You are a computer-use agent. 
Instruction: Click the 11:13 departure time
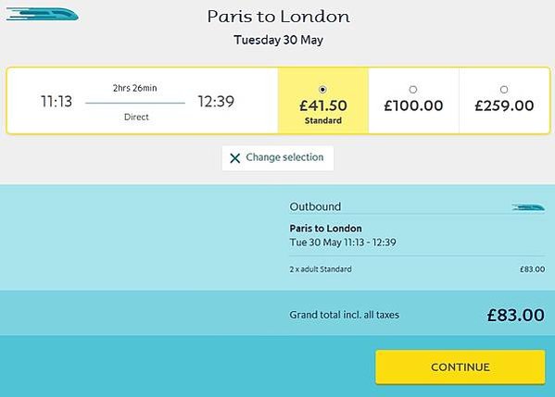[x=57, y=102]
